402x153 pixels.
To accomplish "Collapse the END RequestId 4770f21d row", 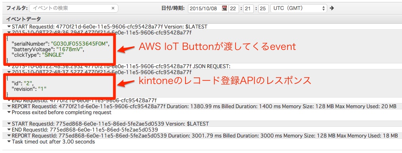I will click(x=9, y=100).
